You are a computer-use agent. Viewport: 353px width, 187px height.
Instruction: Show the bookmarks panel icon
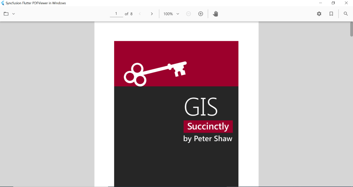pyautogui.click(x=331, y=14)
